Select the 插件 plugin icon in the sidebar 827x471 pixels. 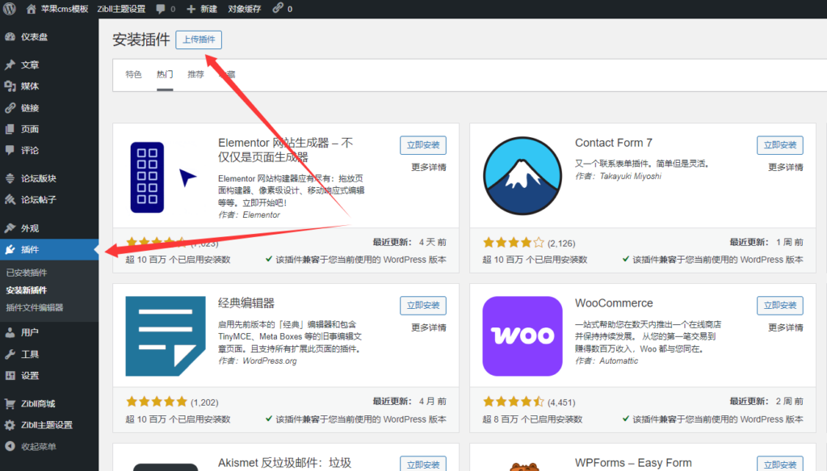(x=10, y=250)
